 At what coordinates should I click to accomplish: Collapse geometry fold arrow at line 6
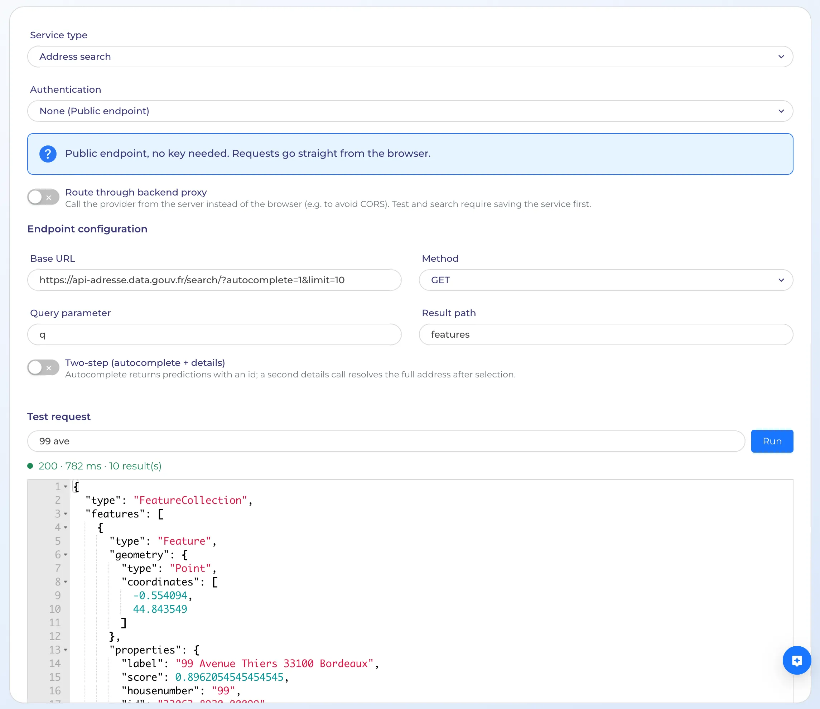(66, 555)
